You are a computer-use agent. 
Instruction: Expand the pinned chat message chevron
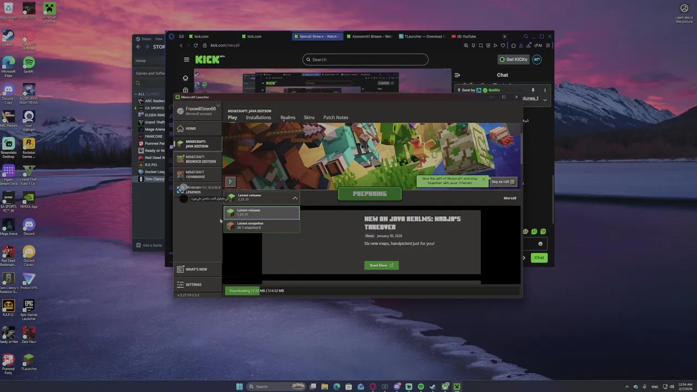[545, 100]
